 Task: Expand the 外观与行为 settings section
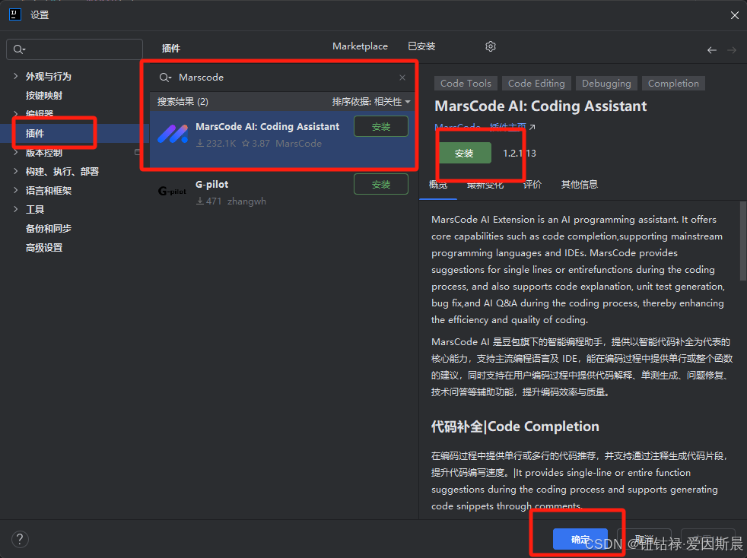point(16,76)
